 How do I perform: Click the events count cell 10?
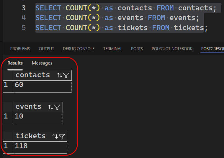[38, 116]
